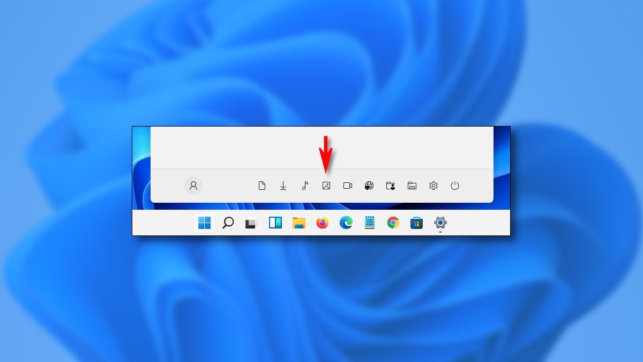Open the Videos folder shortcut
Screen dimensions: 643x362
tap(347, 186)
